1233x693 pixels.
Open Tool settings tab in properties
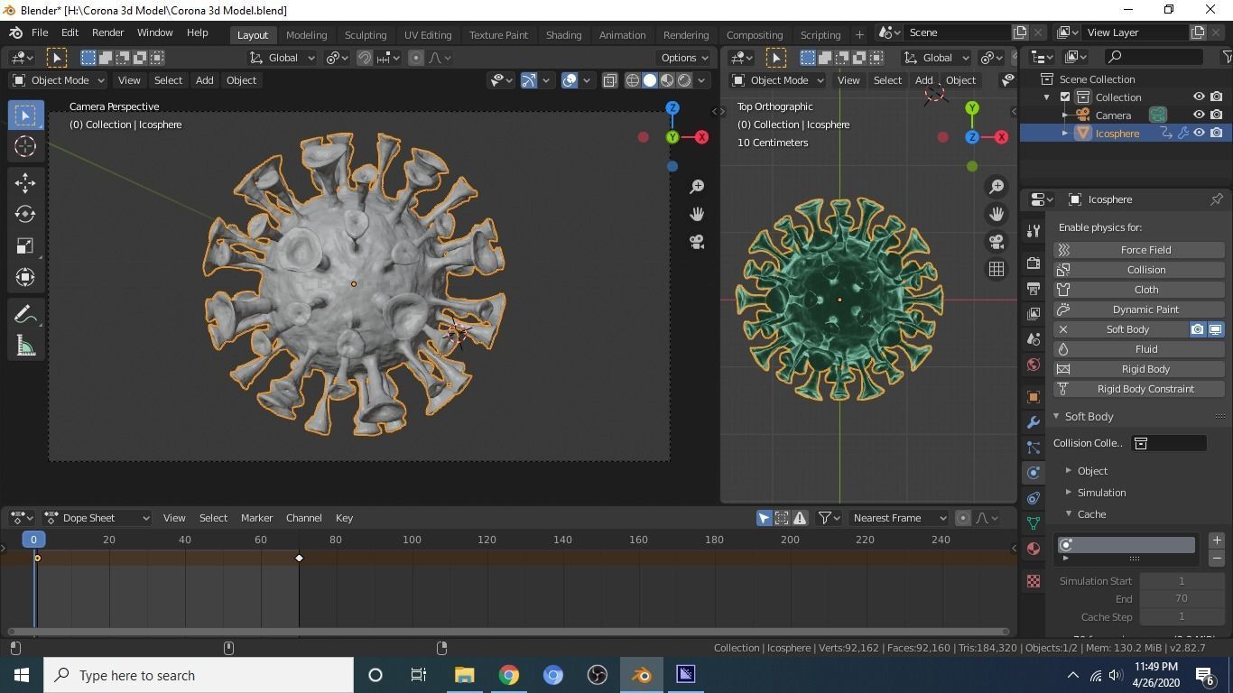pos(1034,231)
